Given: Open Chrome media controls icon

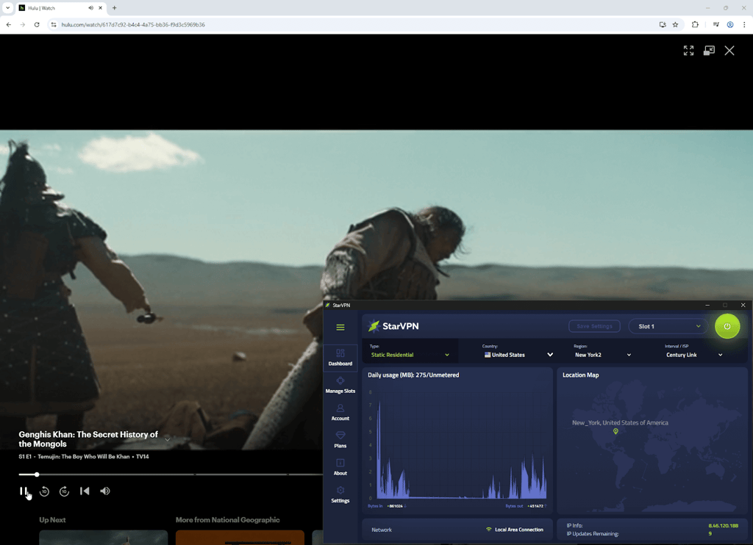Looking at the screenshot, I should pos(715,24).
